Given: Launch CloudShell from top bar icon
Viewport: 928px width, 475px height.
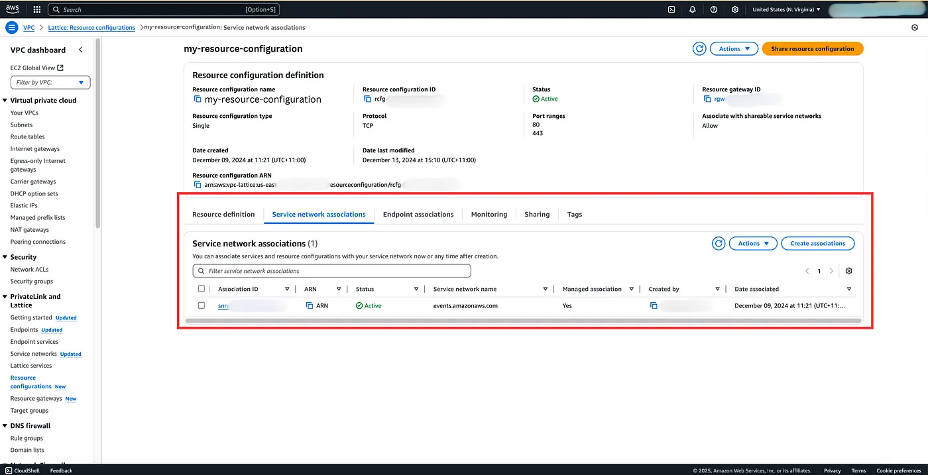Looking at the screenshot, I should (671, 9).
